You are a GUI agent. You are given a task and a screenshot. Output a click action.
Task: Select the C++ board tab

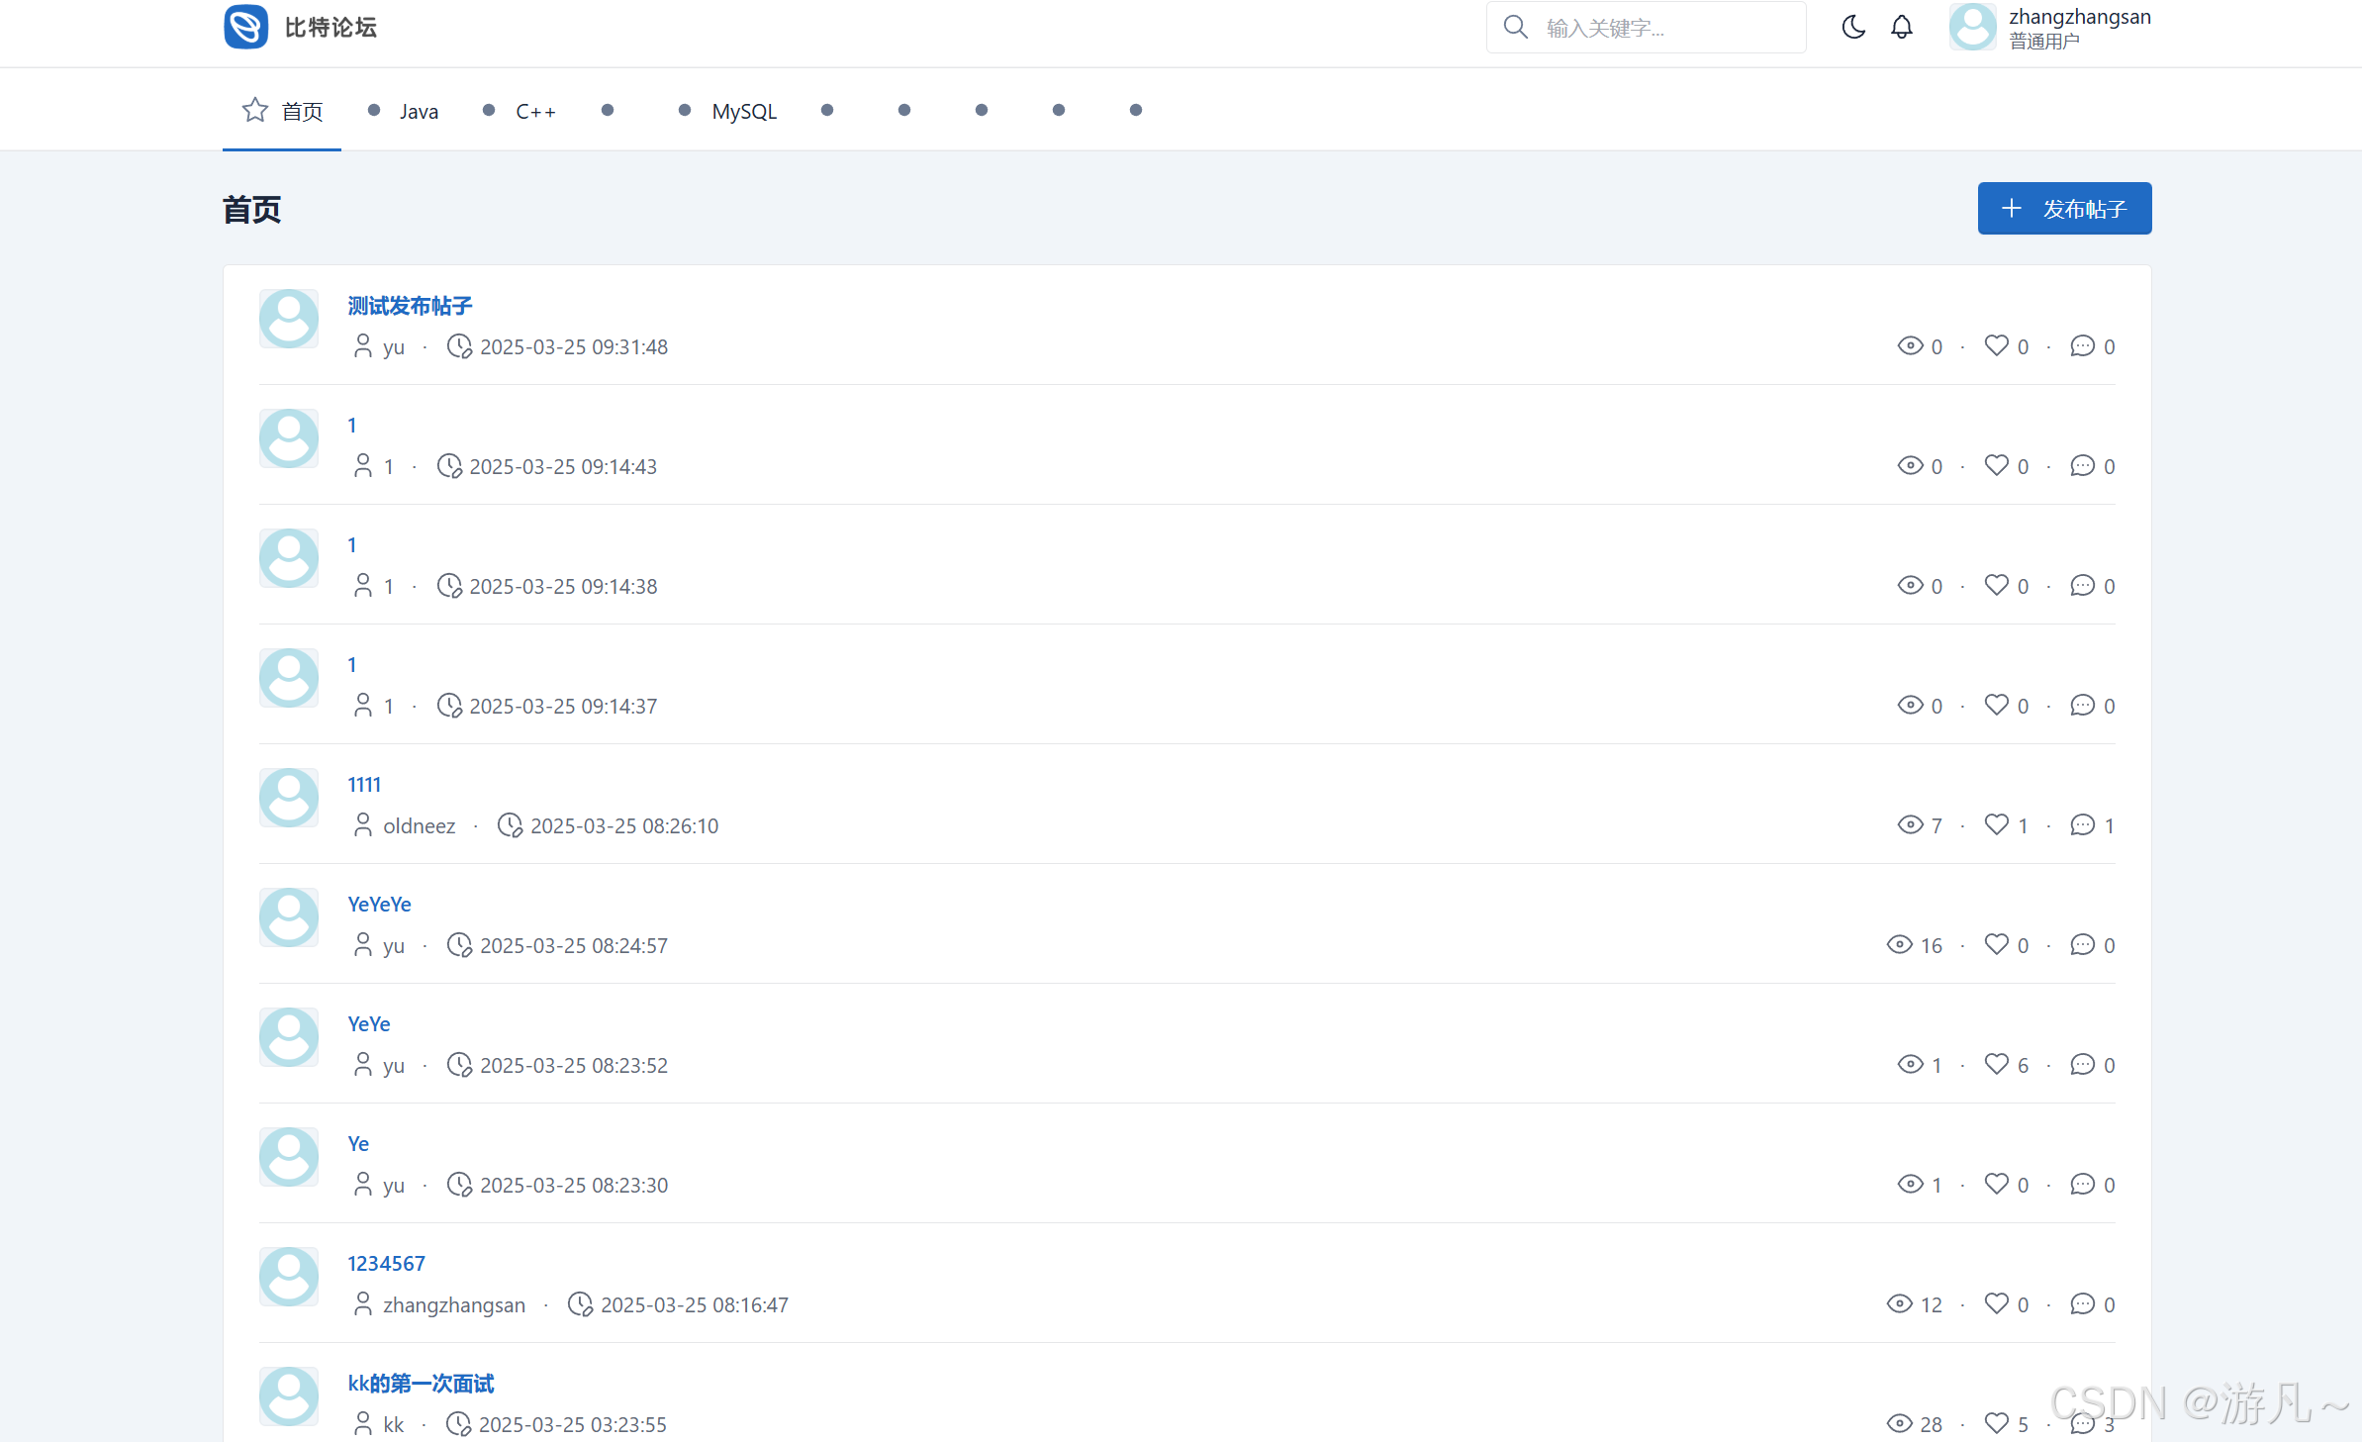tap(535, 111)
